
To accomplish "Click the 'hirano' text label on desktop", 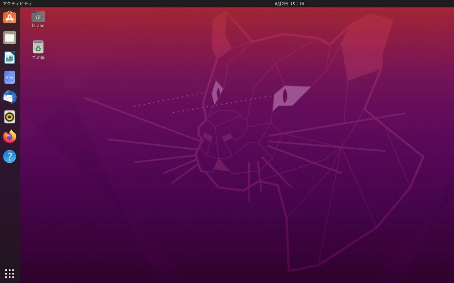I will [38, 26].
